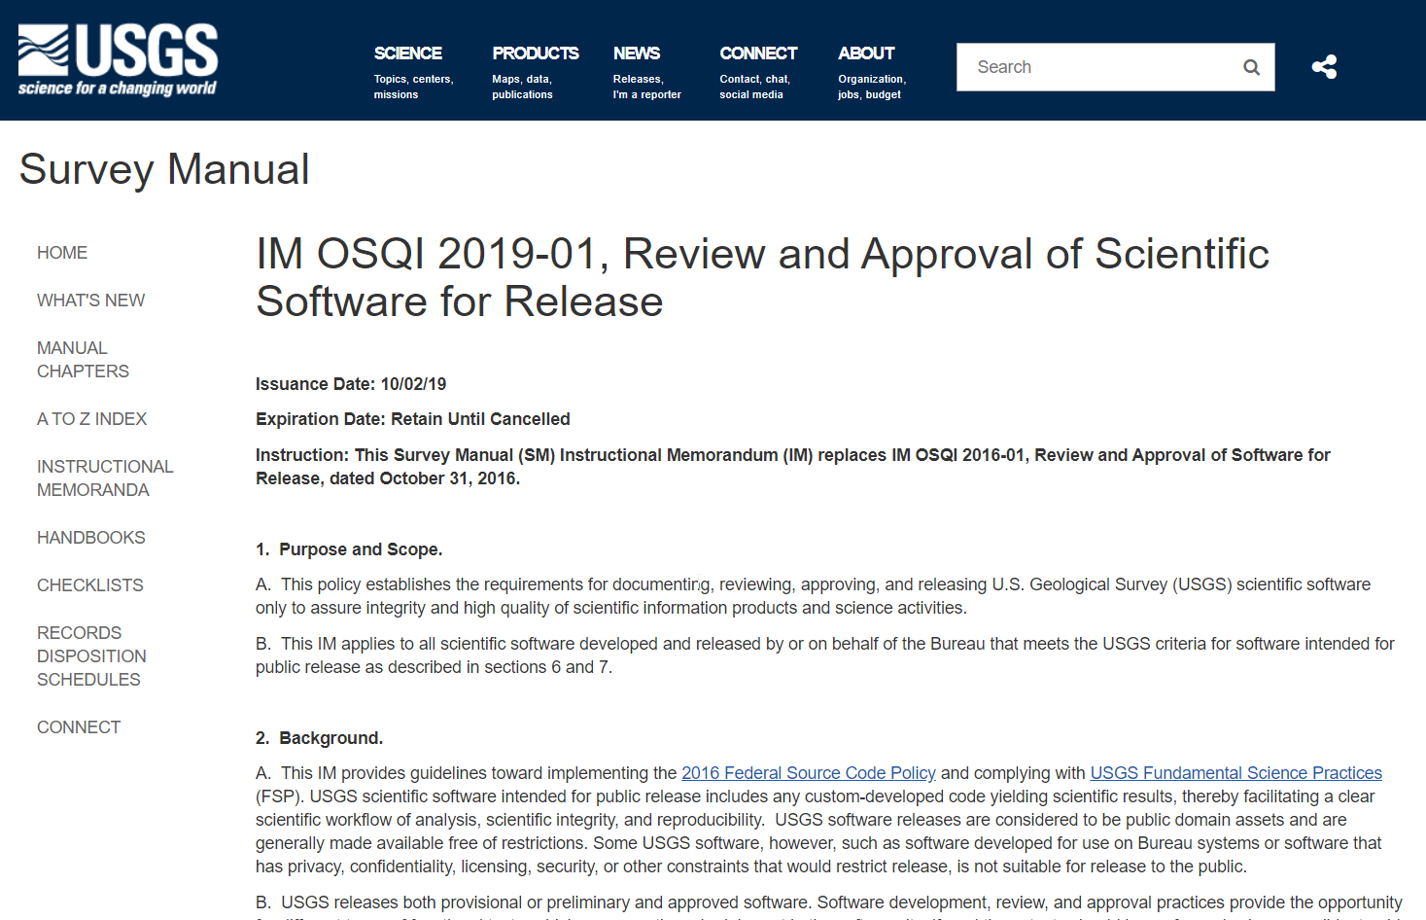Screen dimensions: 1426x920
Task: Open Instructional Memoranda sidebar link
Action: click(105, 478)
